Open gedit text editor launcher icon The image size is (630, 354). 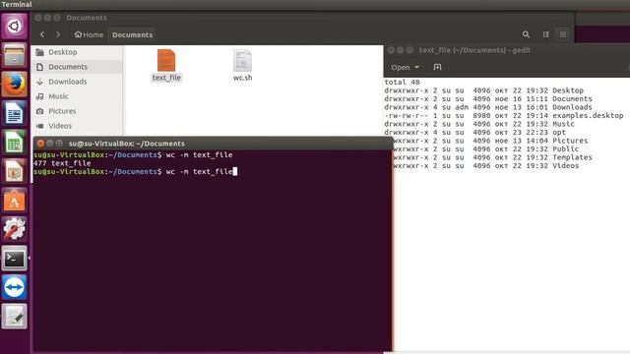coord(14,317)
